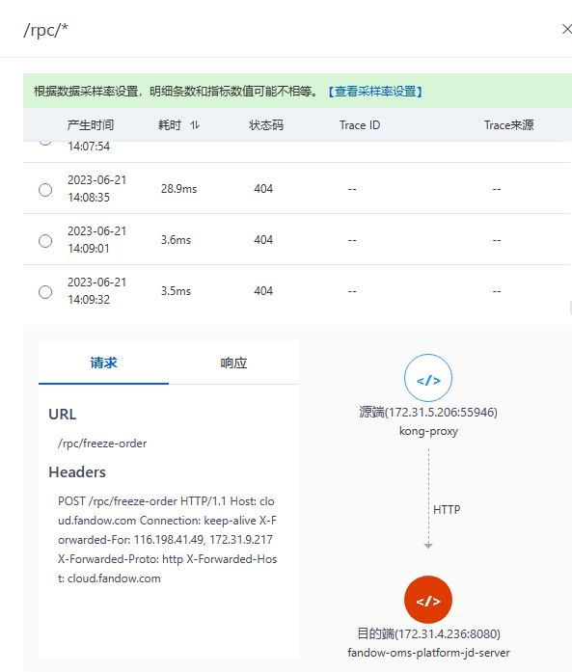
Task: Click status code 404 in 14:09:01 row
Action: pos(263,239)
